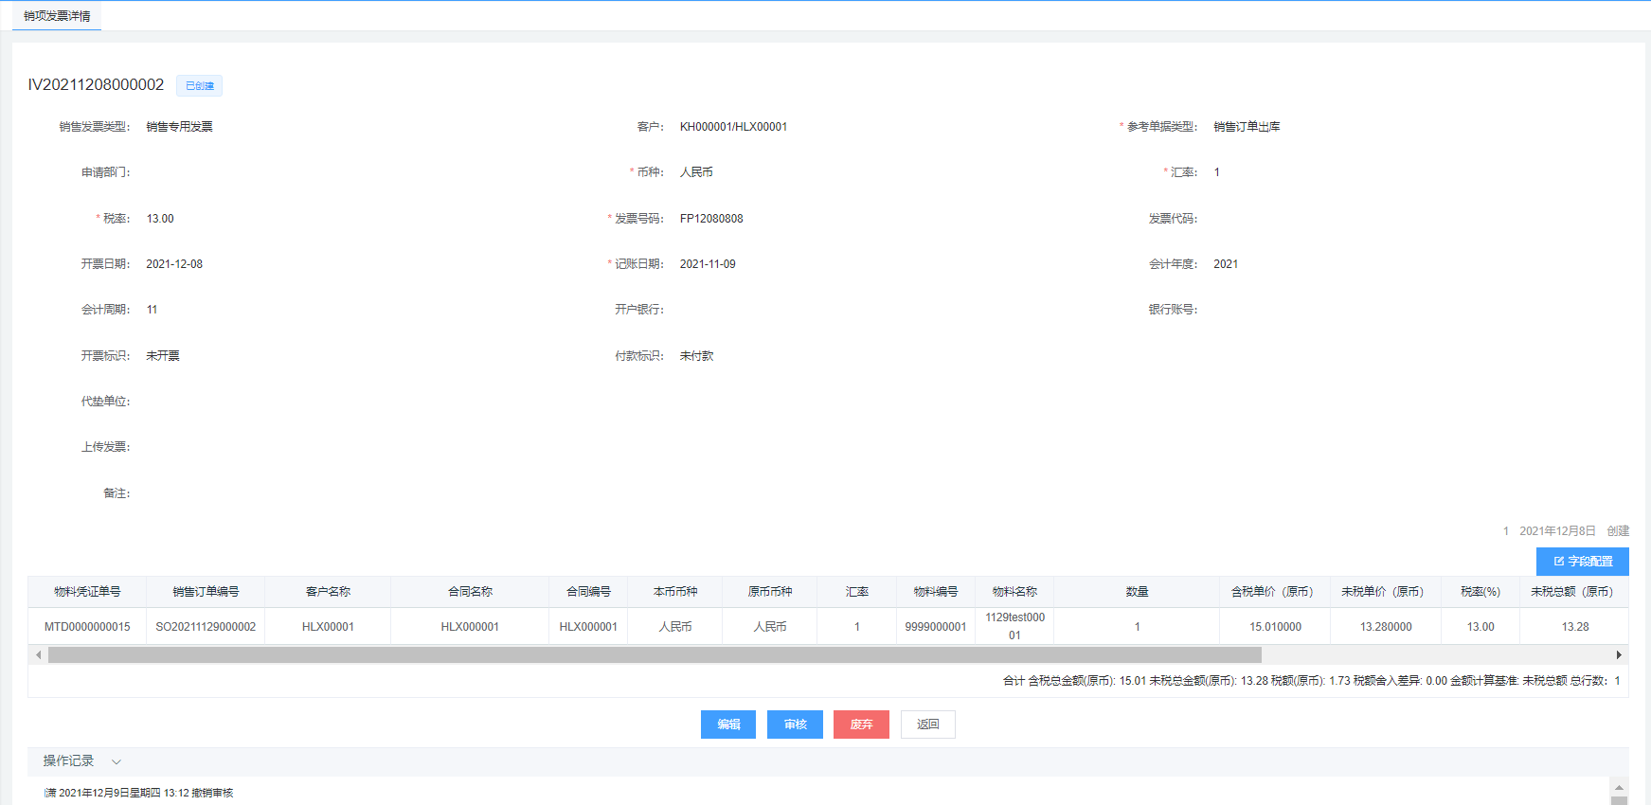Click the 编辑 edit button

728,724
